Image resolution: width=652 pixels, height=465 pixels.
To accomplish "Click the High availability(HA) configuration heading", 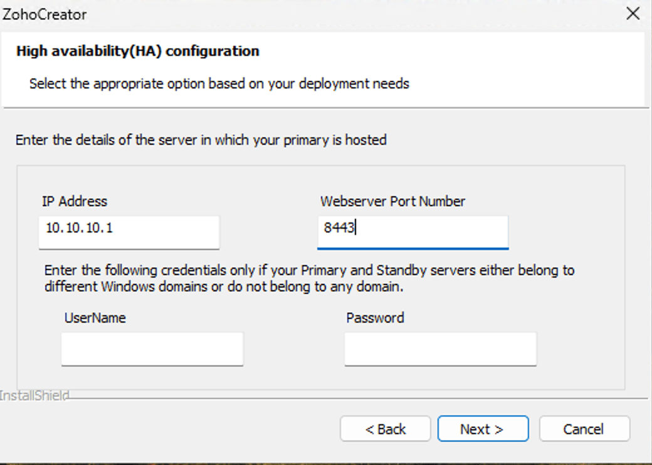I will [138, 51].
